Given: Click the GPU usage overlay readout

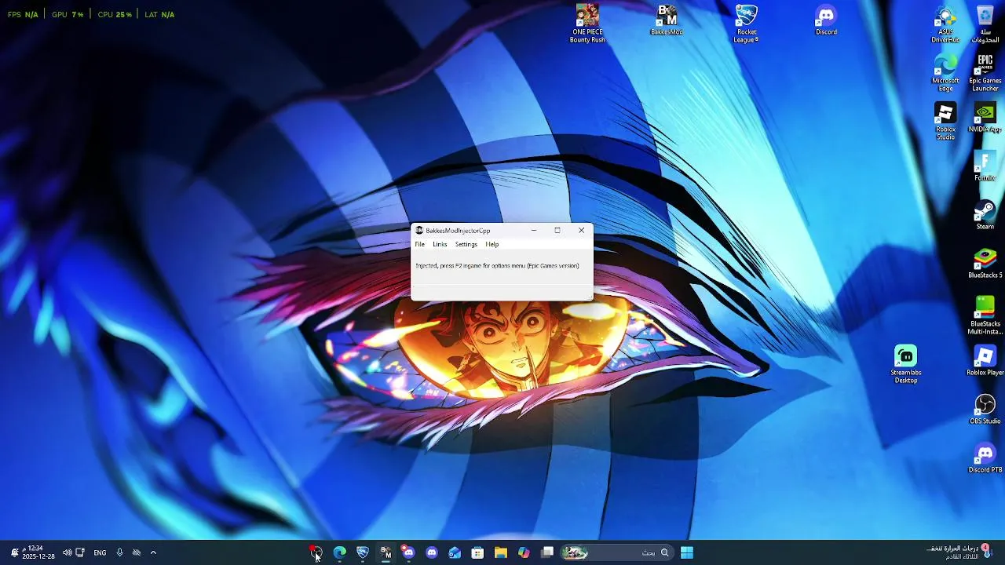Looking at the screenshot, I should tap(68, 14).
